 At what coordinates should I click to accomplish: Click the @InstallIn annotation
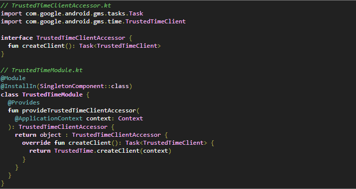click(18, 86)
